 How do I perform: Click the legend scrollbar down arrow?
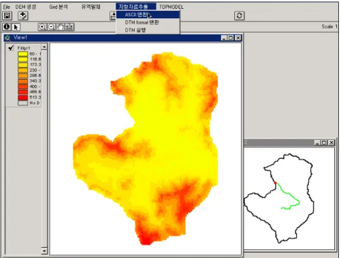[44, 251]
